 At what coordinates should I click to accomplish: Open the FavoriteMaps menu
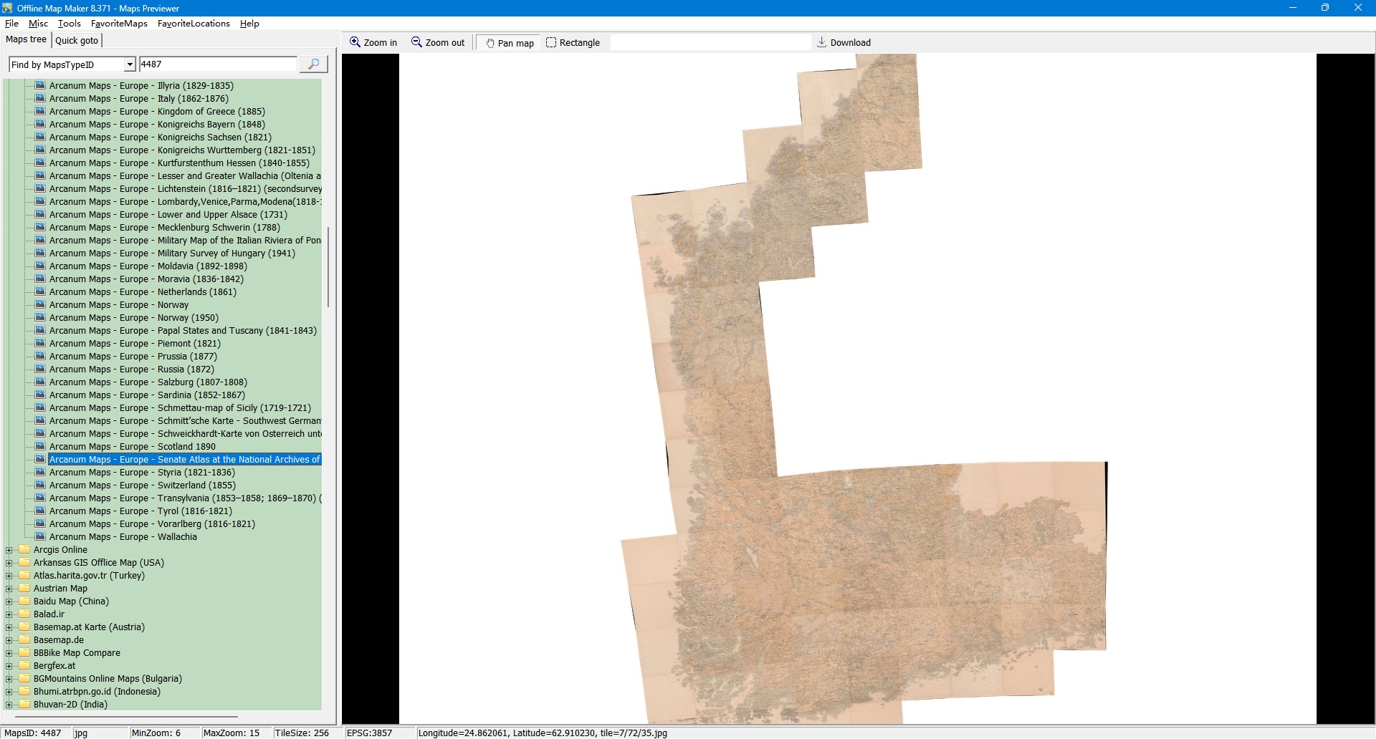pos(119,24)
